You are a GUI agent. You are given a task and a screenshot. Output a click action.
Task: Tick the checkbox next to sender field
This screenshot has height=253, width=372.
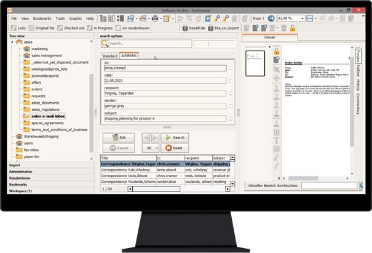pos(231,106)
